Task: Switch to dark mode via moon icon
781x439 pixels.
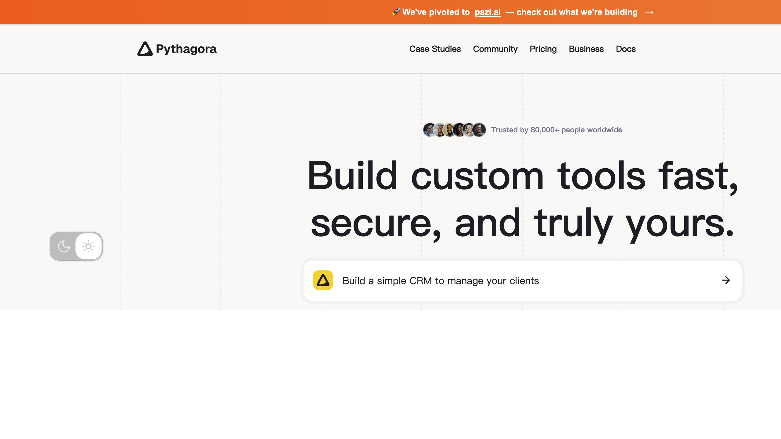Action: point(64,246)
